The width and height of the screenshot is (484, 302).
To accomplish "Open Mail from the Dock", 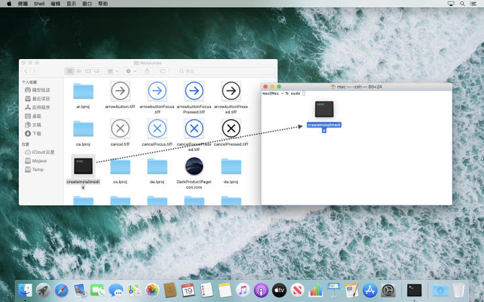I will (x=79, y=291).
